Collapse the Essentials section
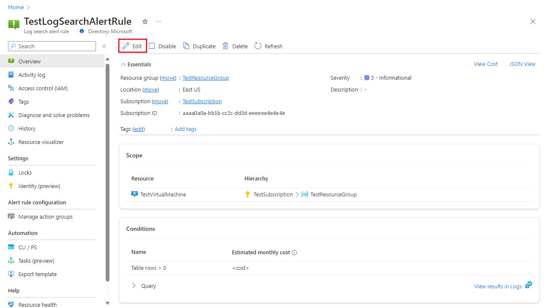Screen dimensions: 548x308 click(123, 64)
